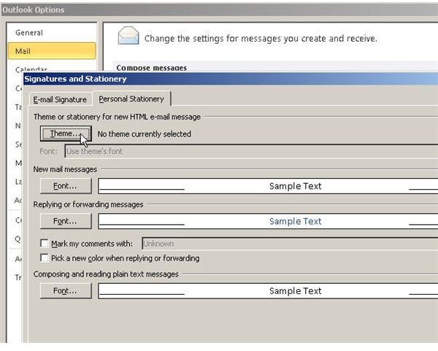Screen dimensions: 438x351
Task: Click the Theme... button
Action: (x=66, y=134)
